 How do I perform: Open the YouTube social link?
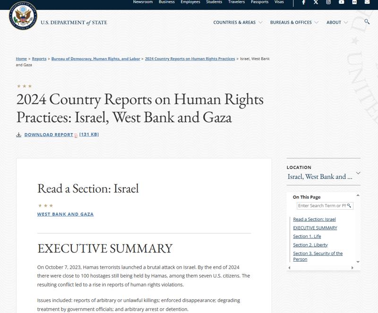(x=341, y=2)
